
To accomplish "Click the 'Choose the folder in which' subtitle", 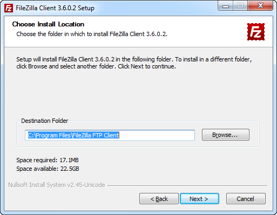I will (x=92, y=34).
